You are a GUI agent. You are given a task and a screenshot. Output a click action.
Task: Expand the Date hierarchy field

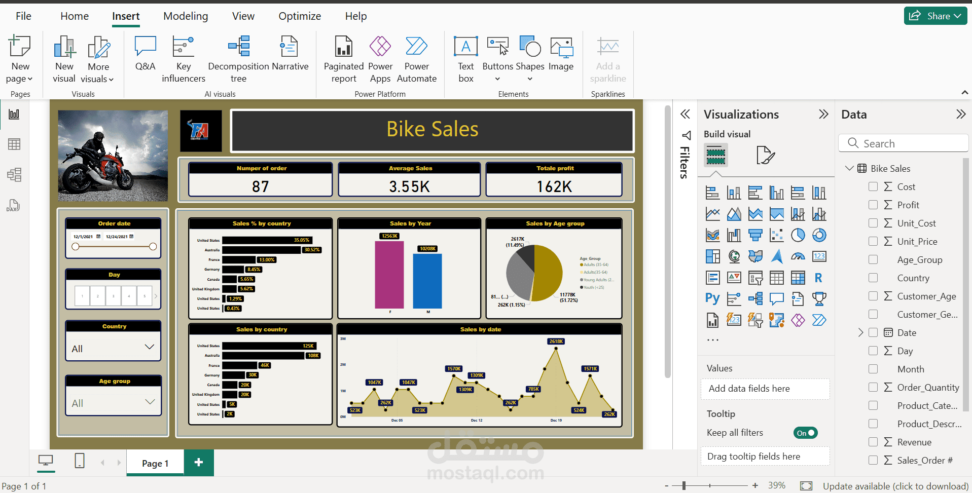(x=860, y=332)
